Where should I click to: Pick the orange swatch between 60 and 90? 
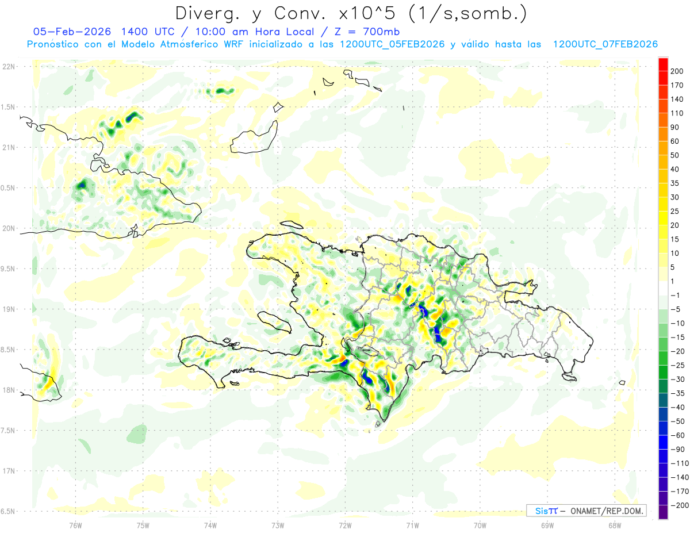coord(663,134)
